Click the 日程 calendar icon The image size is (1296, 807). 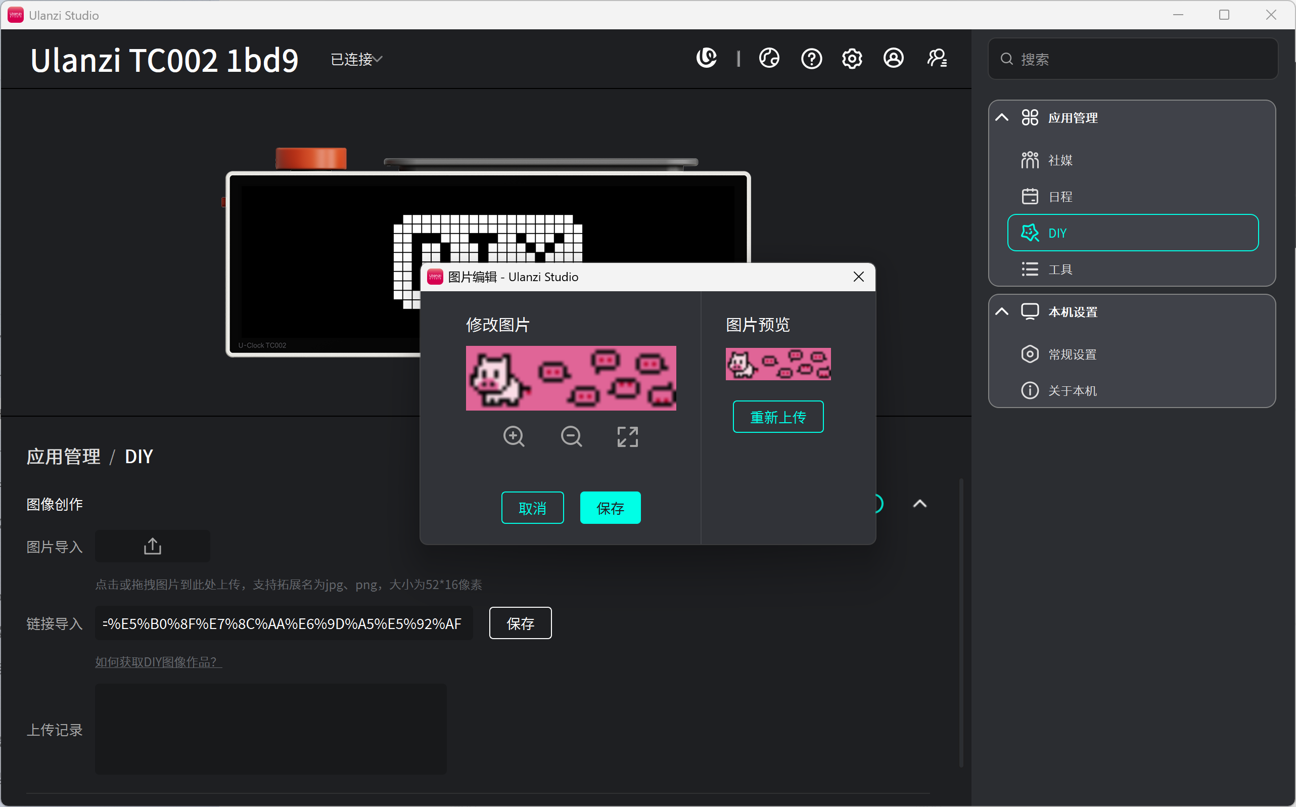(1030, 196)
